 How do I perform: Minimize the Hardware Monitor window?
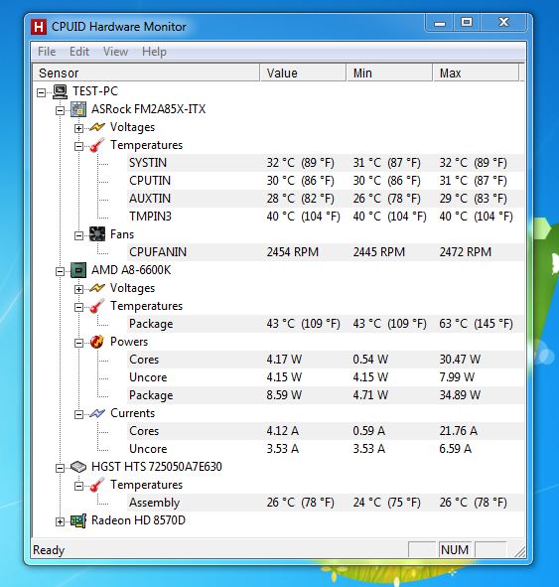pyautogui.click(x=440, y=23)
